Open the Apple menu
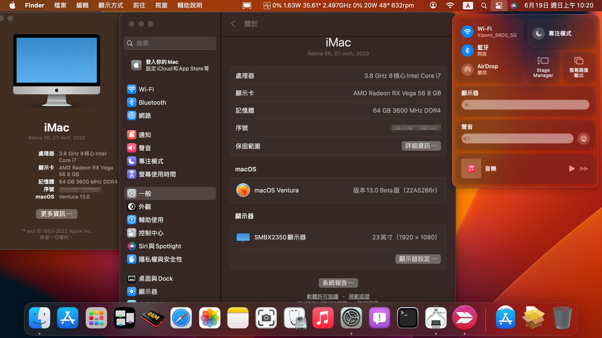The image size is (602, 338). tap(12, 5)
